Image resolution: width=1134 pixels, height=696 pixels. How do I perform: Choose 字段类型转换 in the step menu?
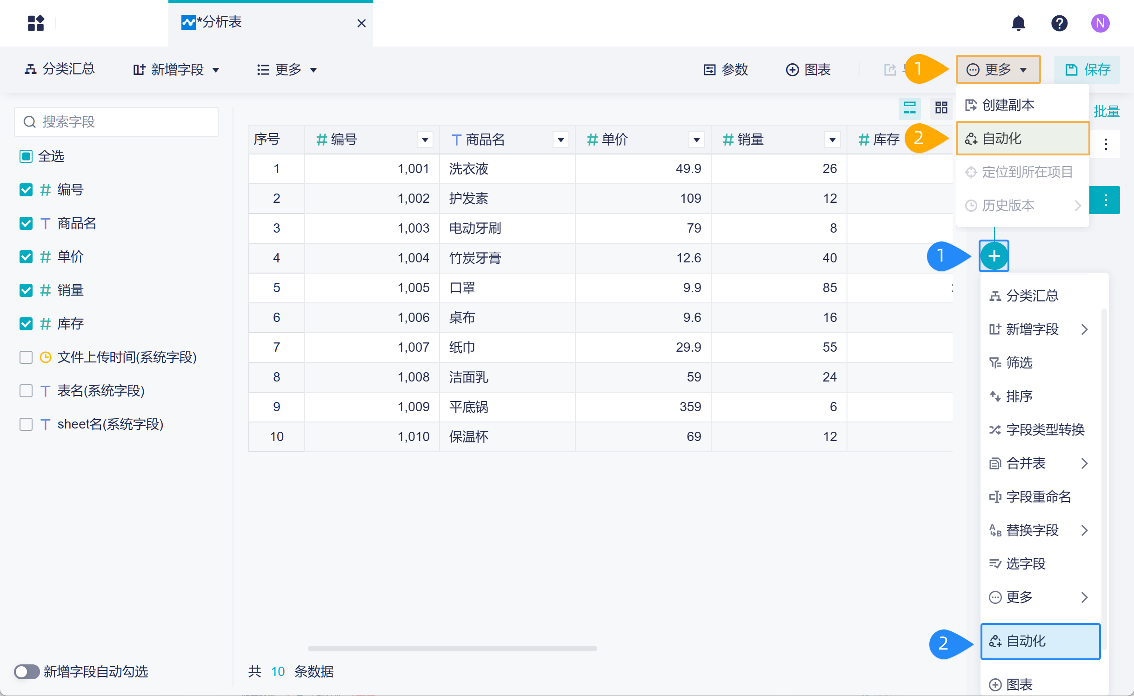point(1040,429)
